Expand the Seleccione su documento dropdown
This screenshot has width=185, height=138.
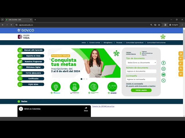click(141, 63)
